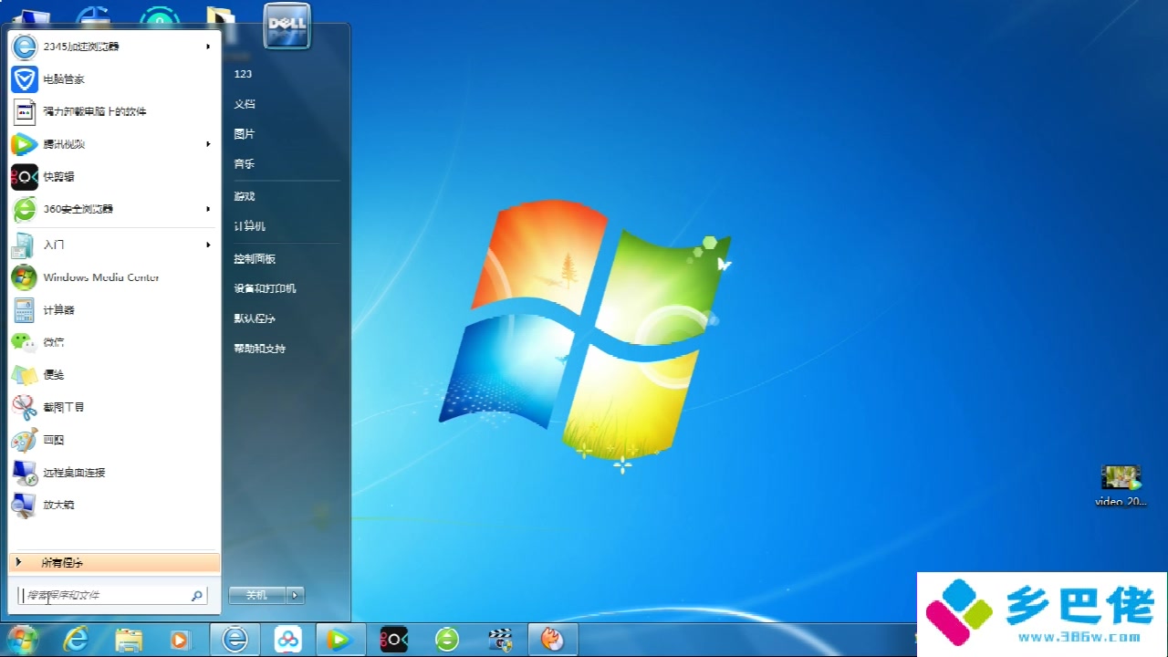Open the flame disc icon on taskbar
Screen dimensions: 1168x657
click(x=553, y=641)
